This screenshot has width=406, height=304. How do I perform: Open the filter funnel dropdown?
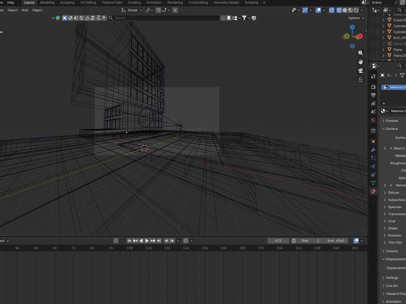(246, 18)
